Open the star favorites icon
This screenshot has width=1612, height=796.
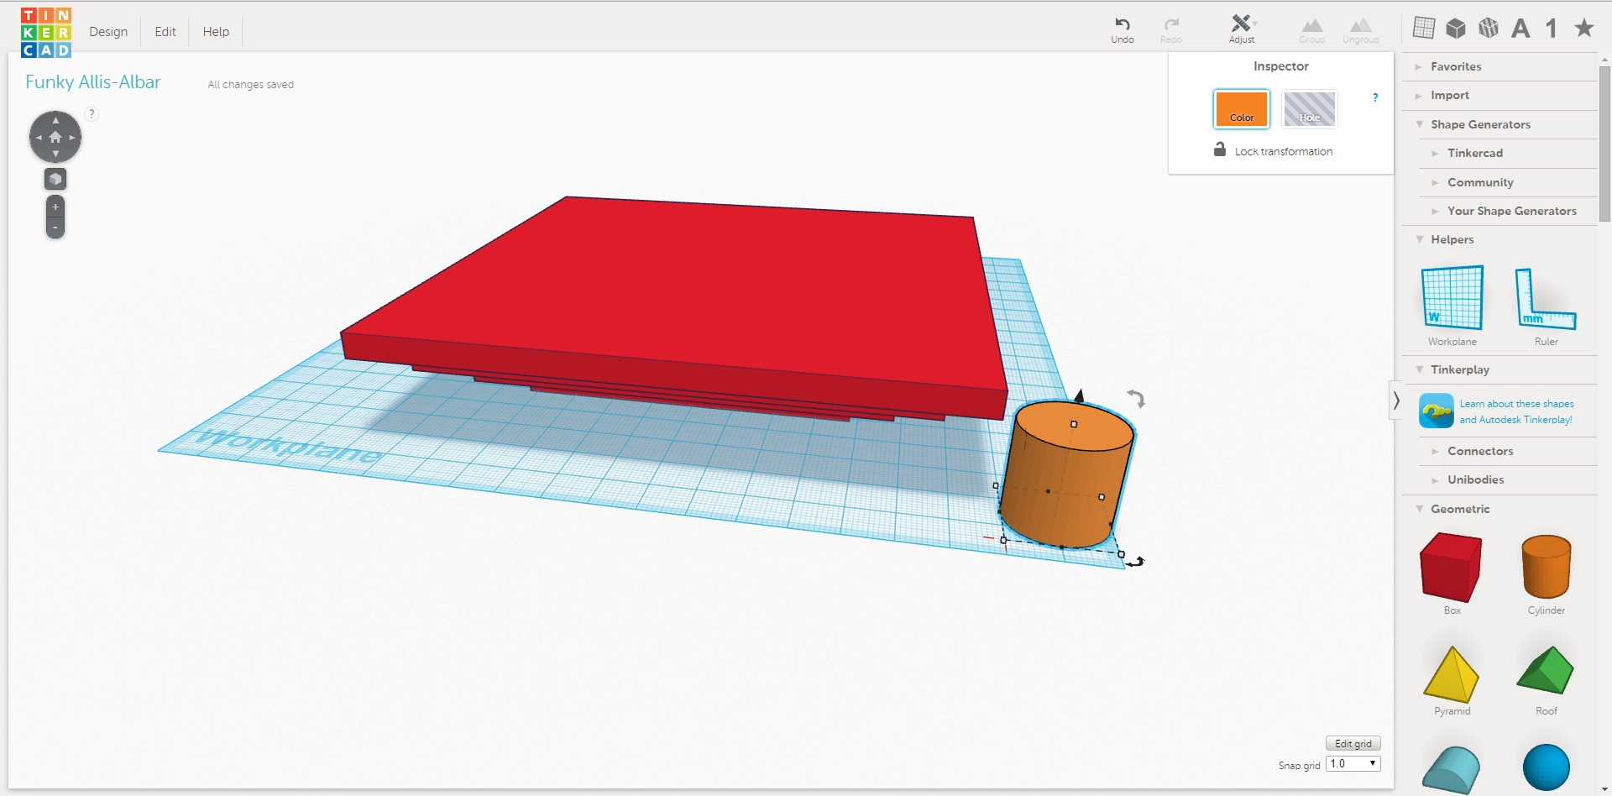pos(1584,28)
